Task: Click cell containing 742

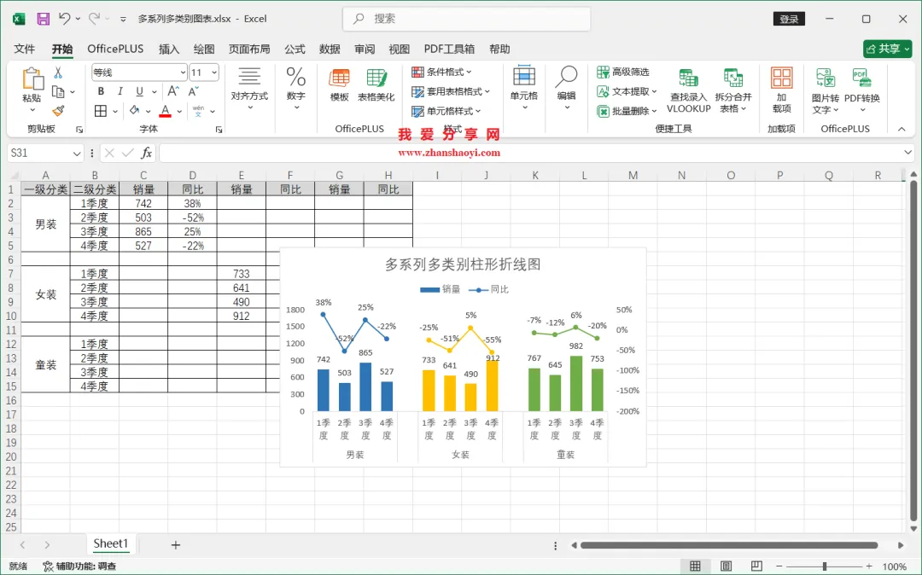Action: 143,204
